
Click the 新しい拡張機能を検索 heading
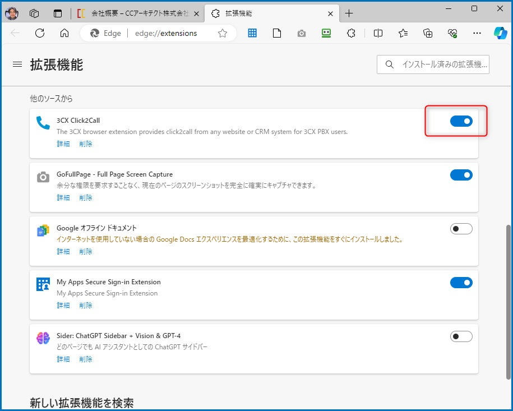tap(82, 403)
